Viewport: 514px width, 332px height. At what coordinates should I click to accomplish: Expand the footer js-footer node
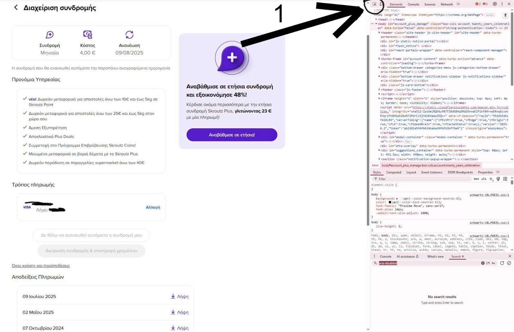click(379, 89)
